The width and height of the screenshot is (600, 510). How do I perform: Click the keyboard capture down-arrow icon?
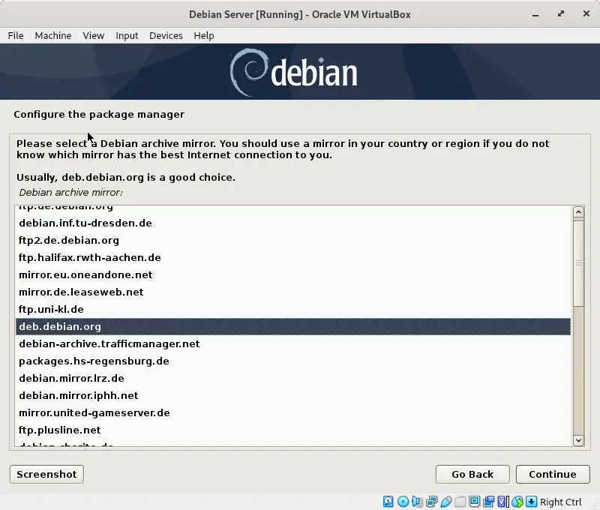(532, 501)
